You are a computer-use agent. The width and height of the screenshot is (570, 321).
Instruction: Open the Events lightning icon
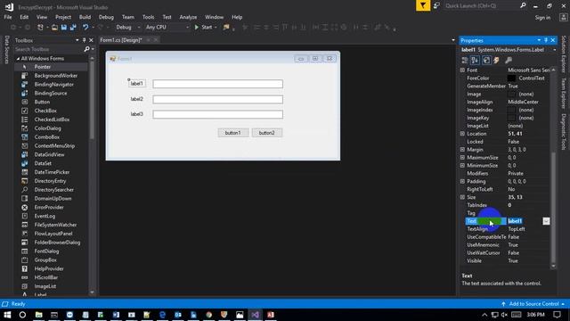pyautogui.click(x=496, y=61)
